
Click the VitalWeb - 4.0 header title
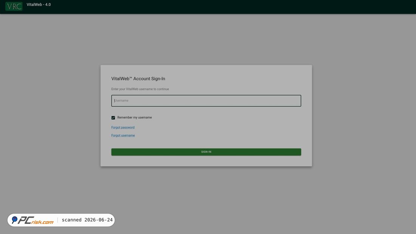[39, 5]
